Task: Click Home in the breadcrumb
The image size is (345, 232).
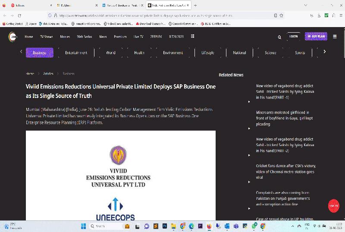Action: click(x=30, y=73)
